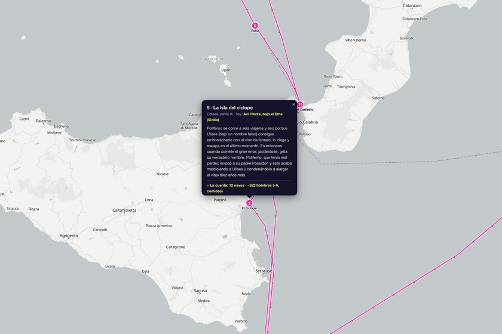Click the Catanzaro city label

pyautogui.click(x=412, y=5)
